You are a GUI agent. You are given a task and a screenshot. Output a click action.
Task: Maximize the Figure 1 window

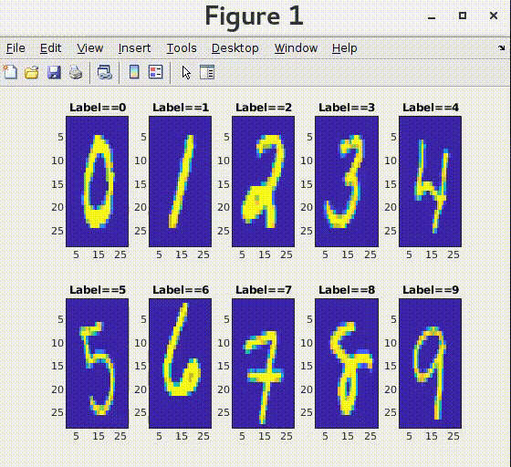click(x=462, y=16)
